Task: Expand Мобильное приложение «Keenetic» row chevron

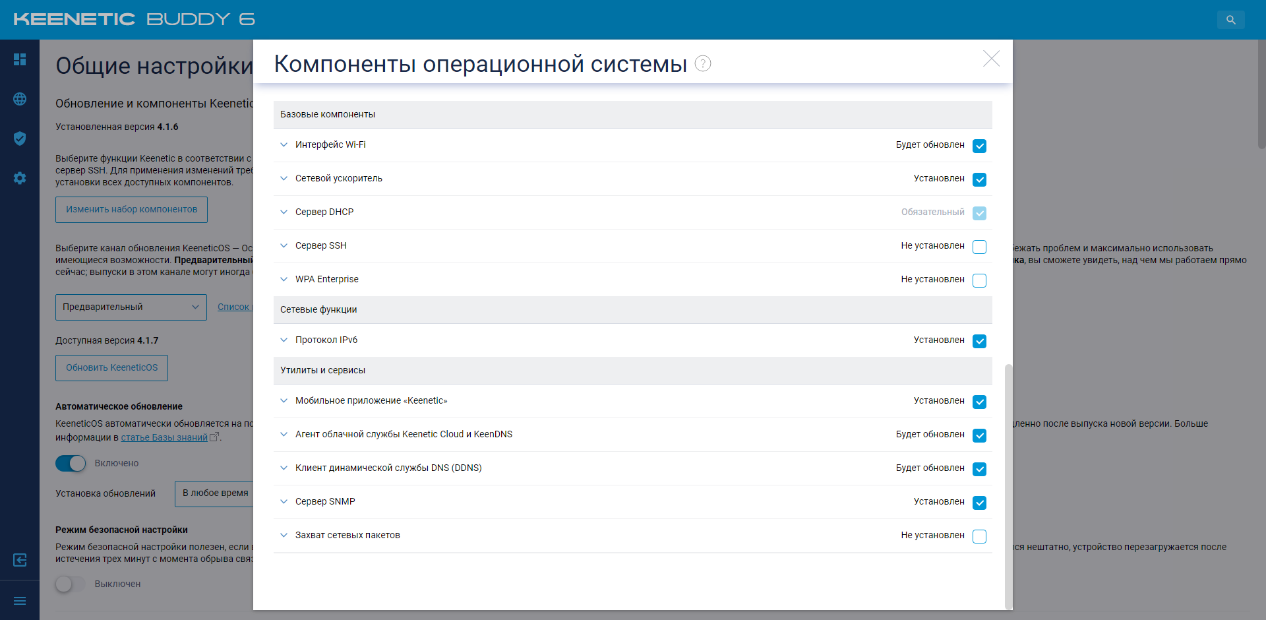Action: 284,400
